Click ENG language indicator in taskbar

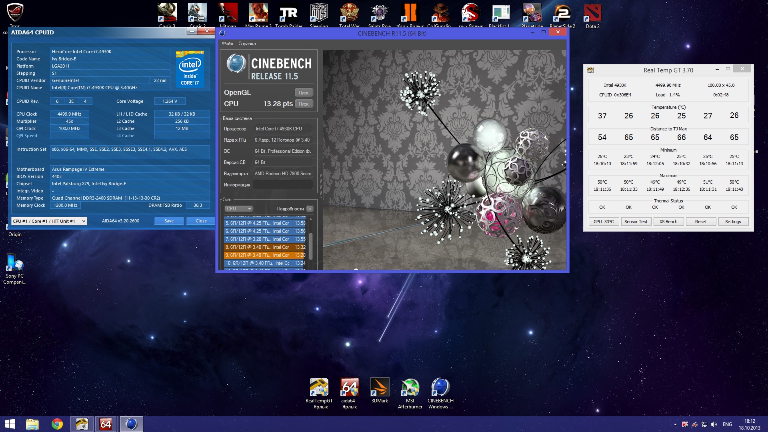coord(728,424)
